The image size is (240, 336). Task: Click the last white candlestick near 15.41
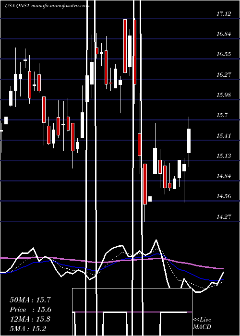tap(189, 142)
